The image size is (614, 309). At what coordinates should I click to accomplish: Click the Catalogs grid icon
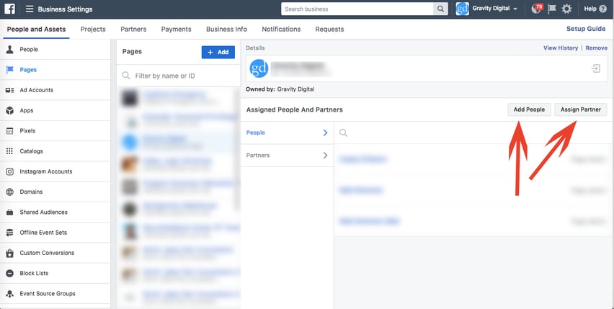coord(10,151)
